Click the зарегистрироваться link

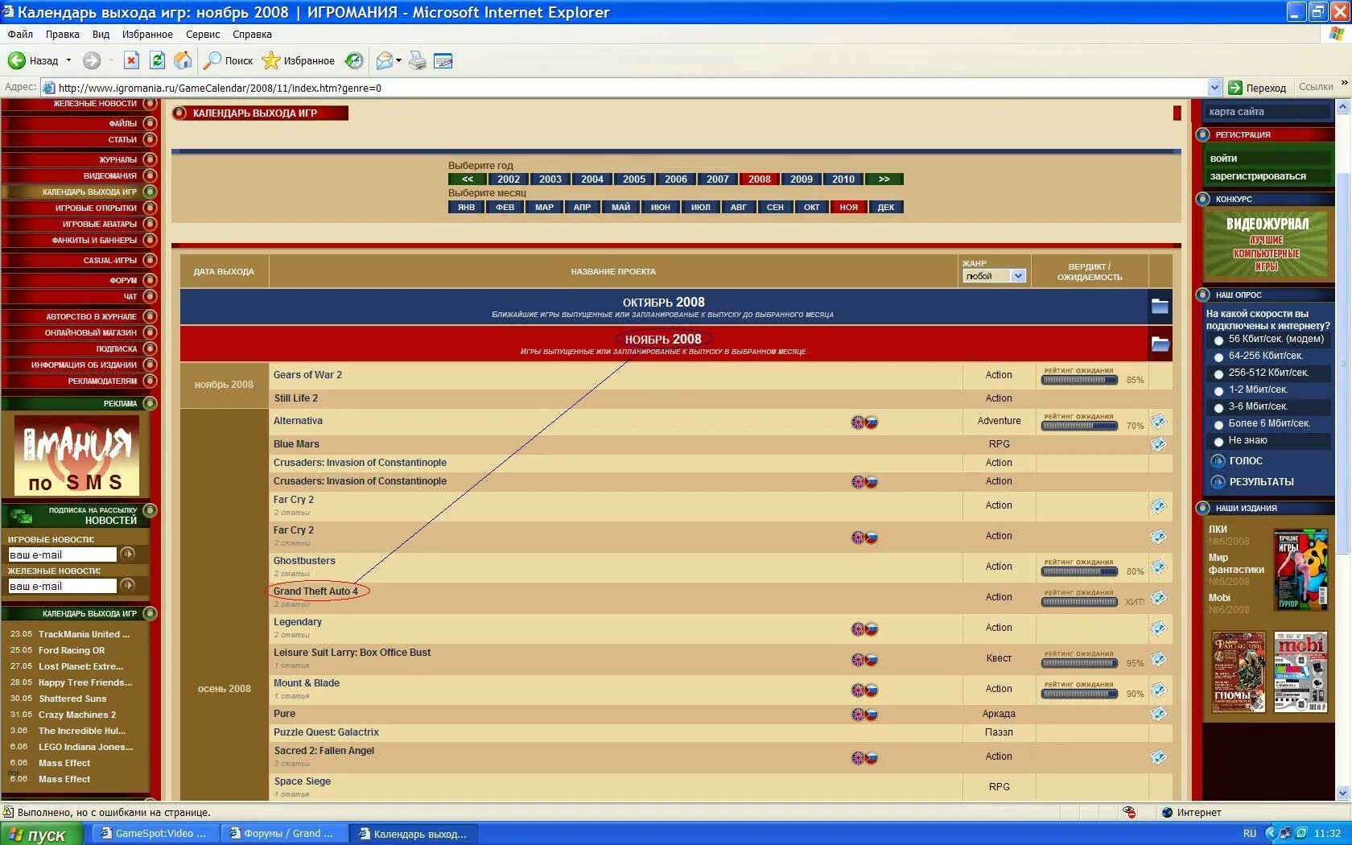click(x=1258, y=176)
